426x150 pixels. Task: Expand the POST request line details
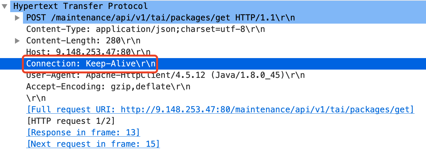(18, 18)
